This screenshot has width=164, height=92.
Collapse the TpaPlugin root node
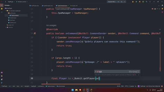[x=4, y=8]
